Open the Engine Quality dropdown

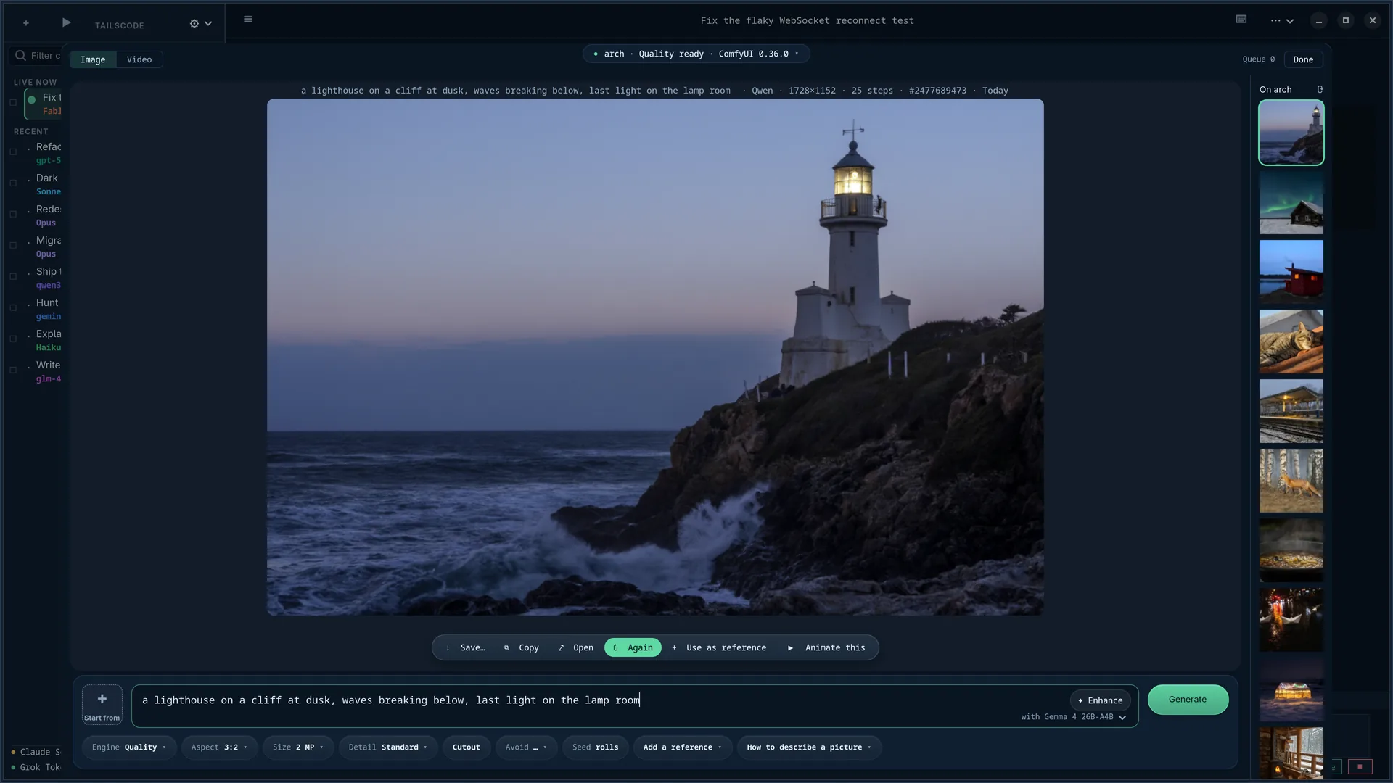[129, 747]
